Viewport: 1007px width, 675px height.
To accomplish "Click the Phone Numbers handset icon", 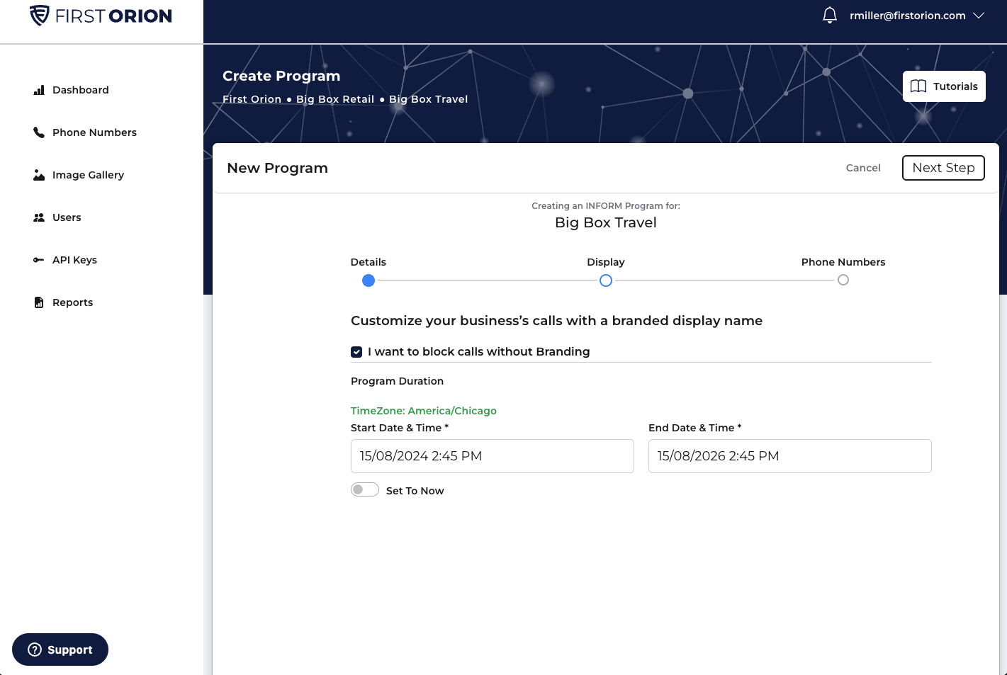I will pos(39,132).
